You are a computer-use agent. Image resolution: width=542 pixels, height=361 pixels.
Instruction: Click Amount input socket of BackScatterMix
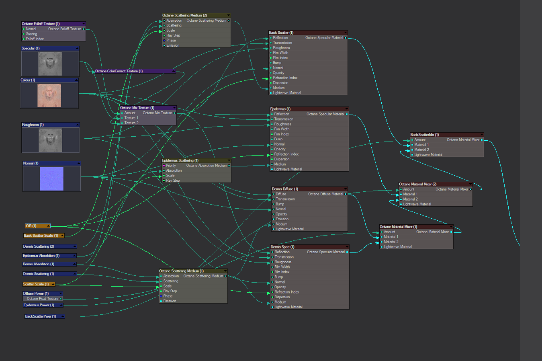pos(412,140)
